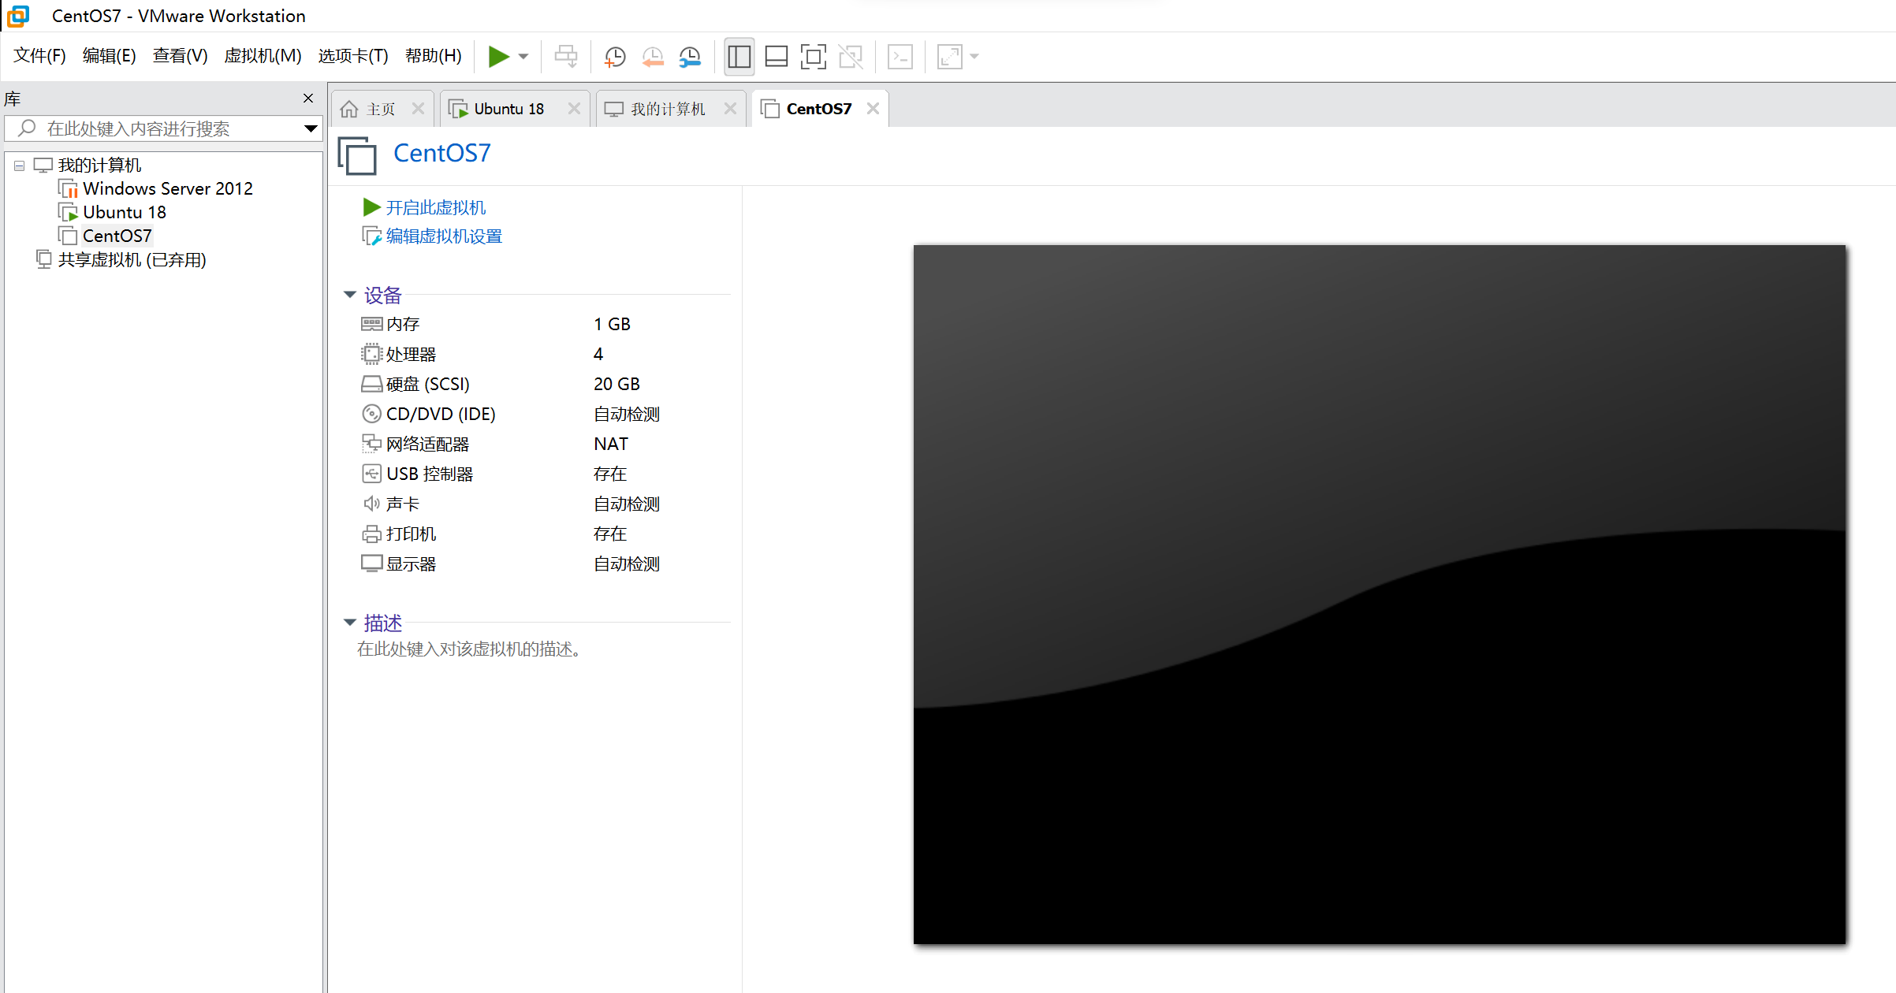The height and width of the screenshot is (993, 1896).
Task: Click the take snapshot clock icon
Action: pyautogui.click(x=614, y=56)
